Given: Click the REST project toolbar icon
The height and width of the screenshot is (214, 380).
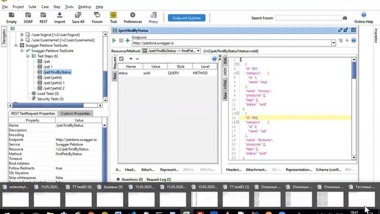Looking at the screenshot, I should (x=43, y=18).
